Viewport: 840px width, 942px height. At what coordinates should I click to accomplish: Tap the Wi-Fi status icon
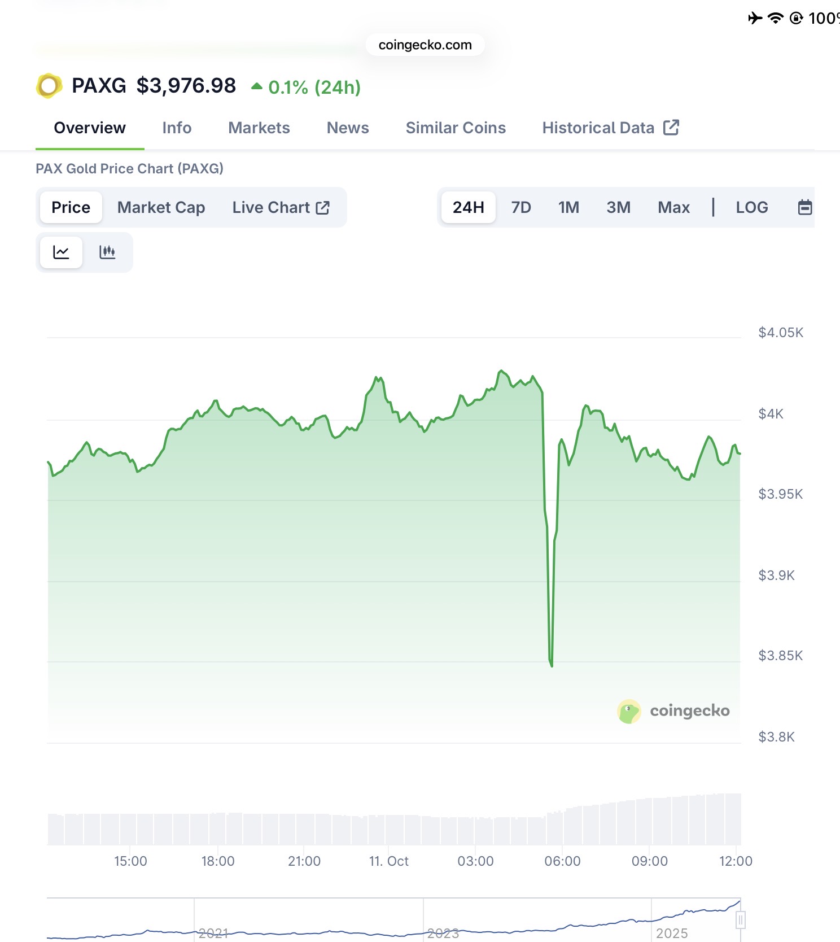click(x=776, y=18)
